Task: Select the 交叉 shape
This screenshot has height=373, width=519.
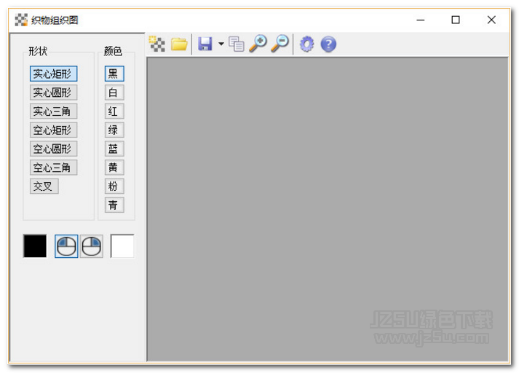Action: coord(44,186)
